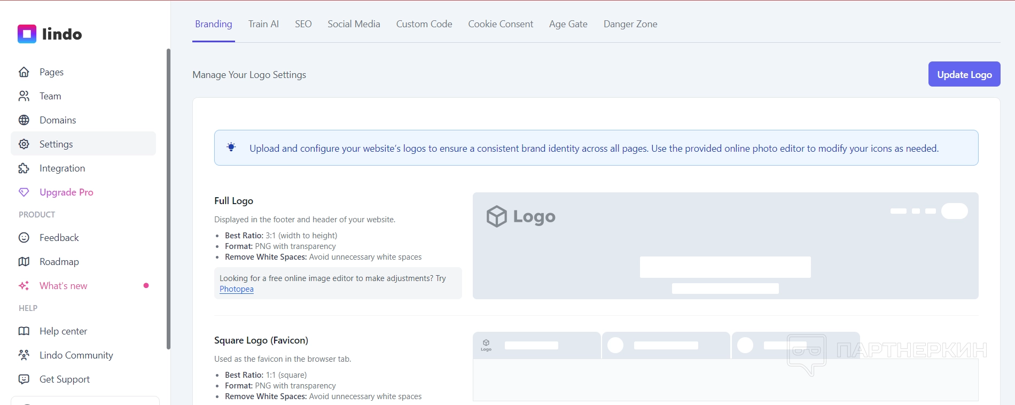1015x405 pixels.
Task: Click the Team people icon
Action: point(24,96)
